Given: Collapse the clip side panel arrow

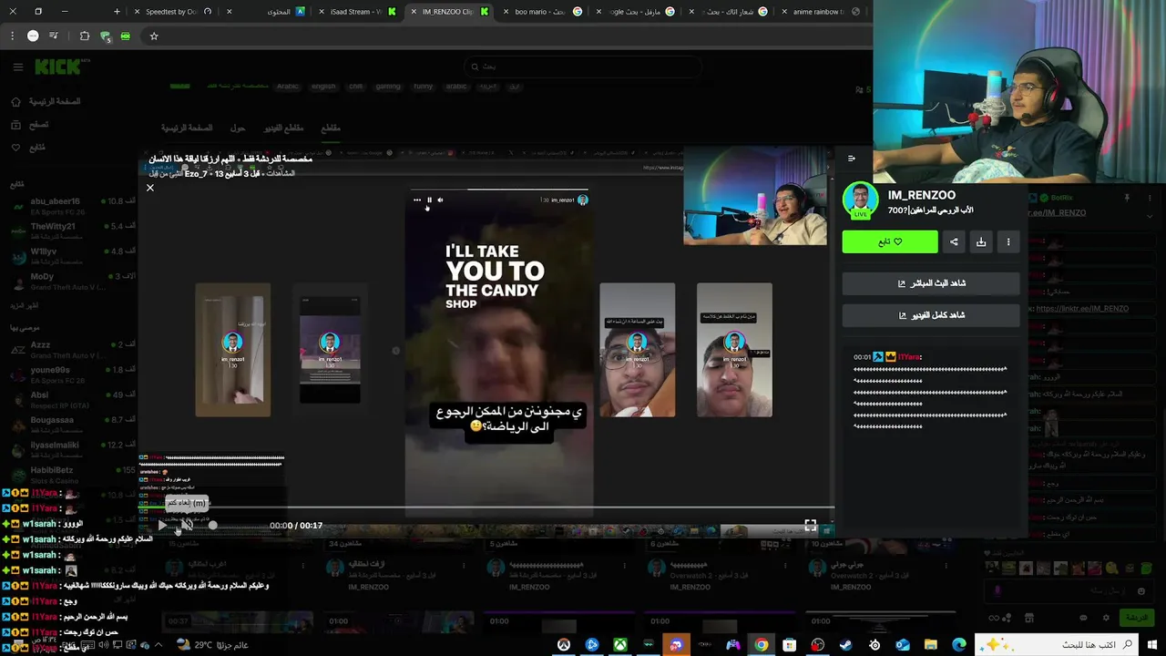Looking at the screenshot, I should tap(852, 159).
